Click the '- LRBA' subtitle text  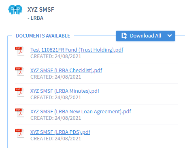[36, 18]
